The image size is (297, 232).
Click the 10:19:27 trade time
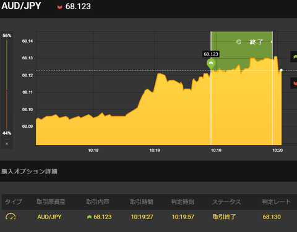click(x=142, y=217)
